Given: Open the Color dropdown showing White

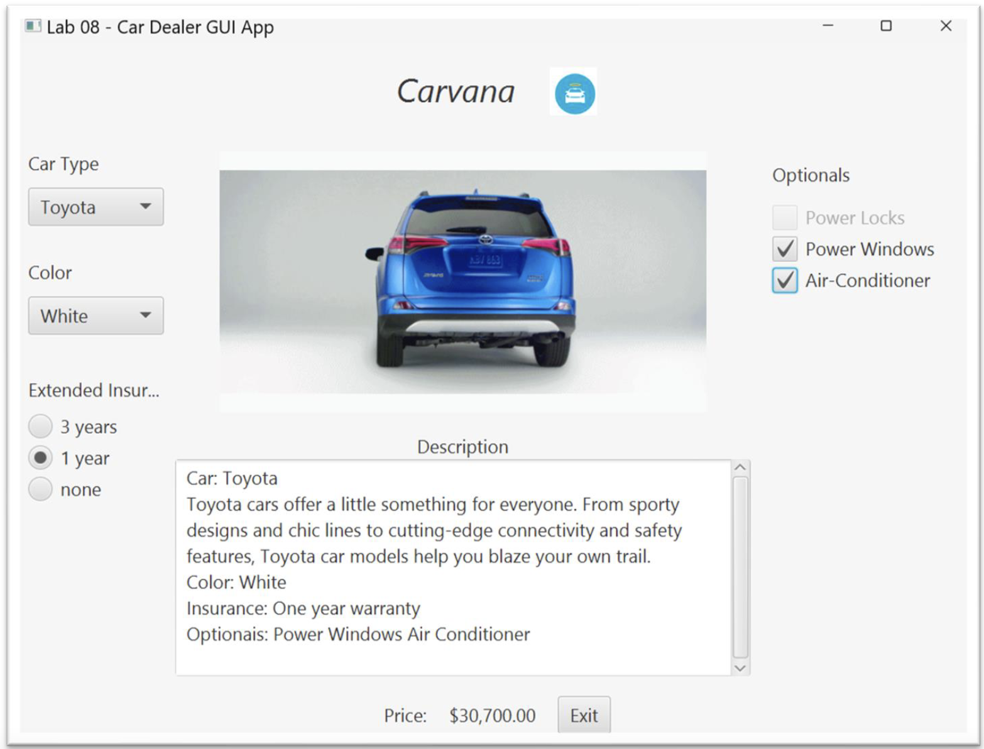Looking at the screenshot, I should [96, 316].
